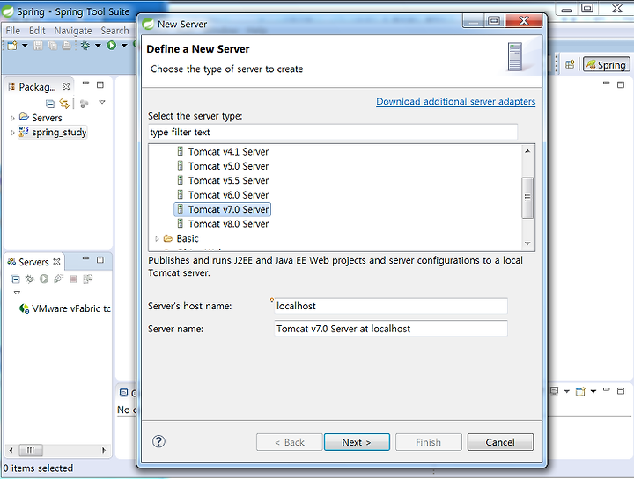Image resolution: width=634 pixels, height=479 pixels.
Task: Click left arrow of Servers horizontal scrollbar
Action: click(11, 450)
